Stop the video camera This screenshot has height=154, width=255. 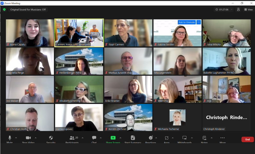[28, 138]
